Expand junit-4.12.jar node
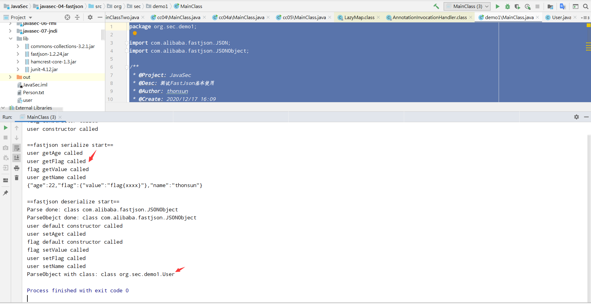This screenshot has height=304, width=591. (18, 69)
